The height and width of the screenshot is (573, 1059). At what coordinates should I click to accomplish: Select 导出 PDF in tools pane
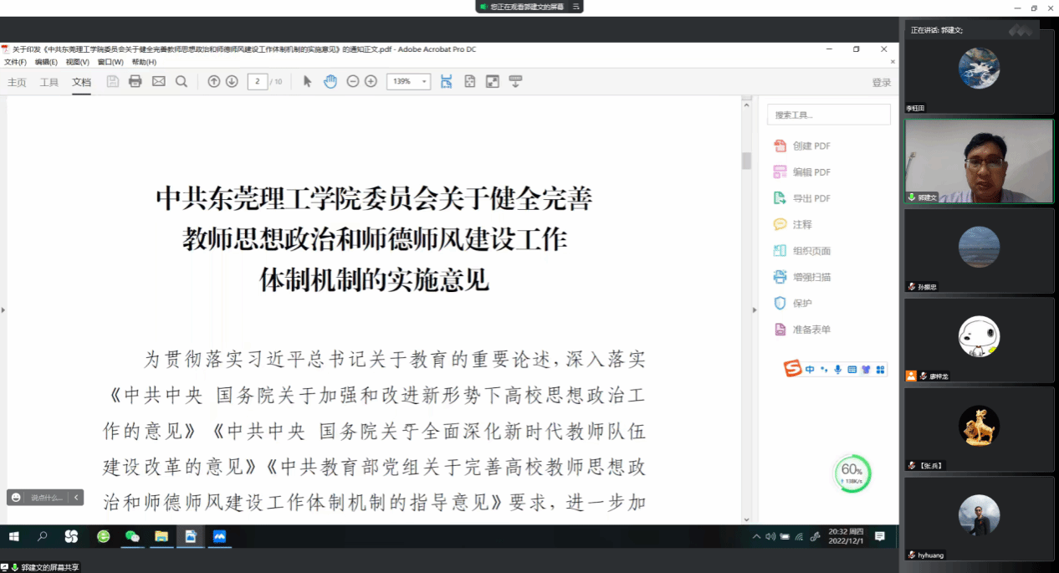811,198
